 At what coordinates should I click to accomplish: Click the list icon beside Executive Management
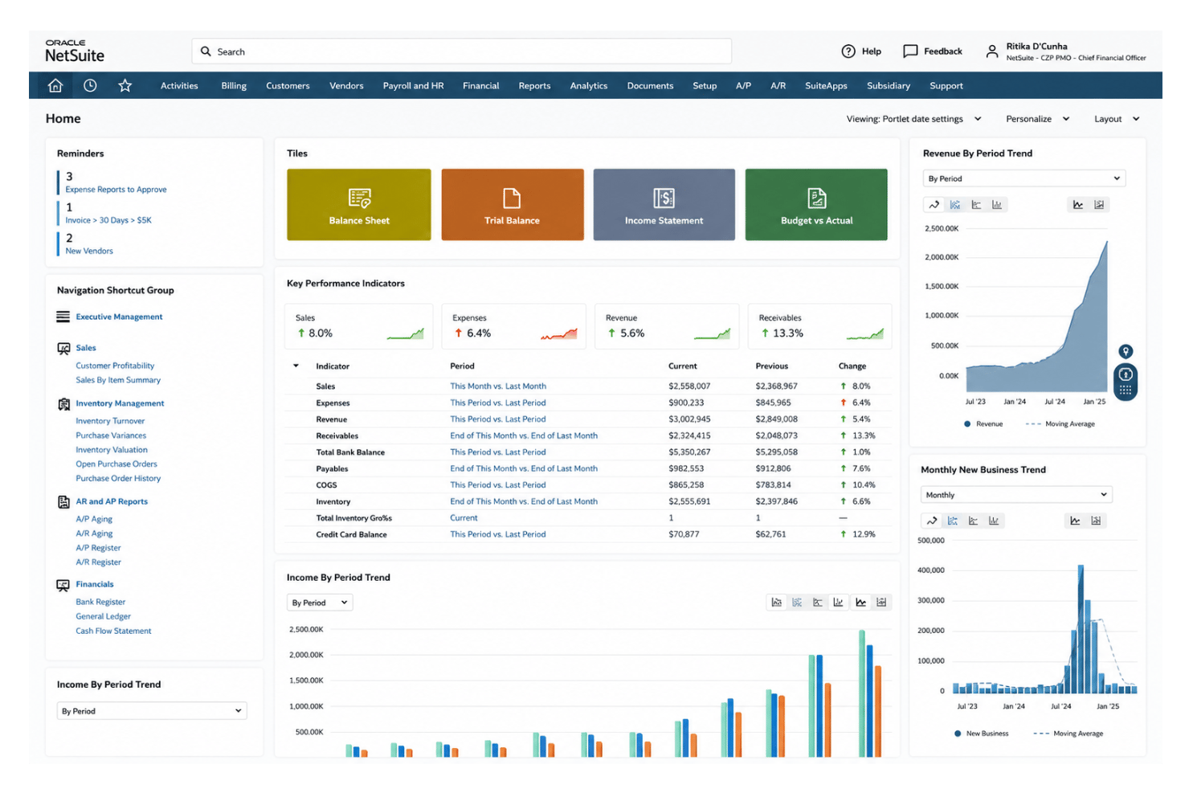coord(63,317)
